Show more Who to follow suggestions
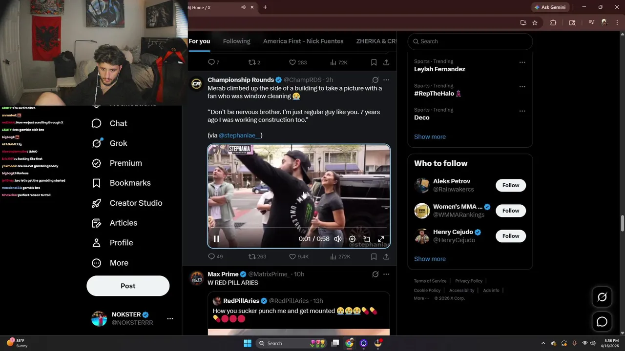This screenshot has width=625, height=351. point(430,259)
